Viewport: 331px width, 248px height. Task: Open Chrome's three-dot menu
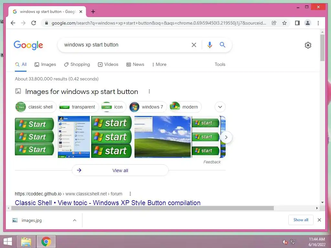pyautogui.click(x=318, y=23)
